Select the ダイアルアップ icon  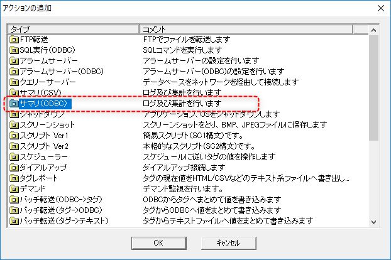pos(14,168)
